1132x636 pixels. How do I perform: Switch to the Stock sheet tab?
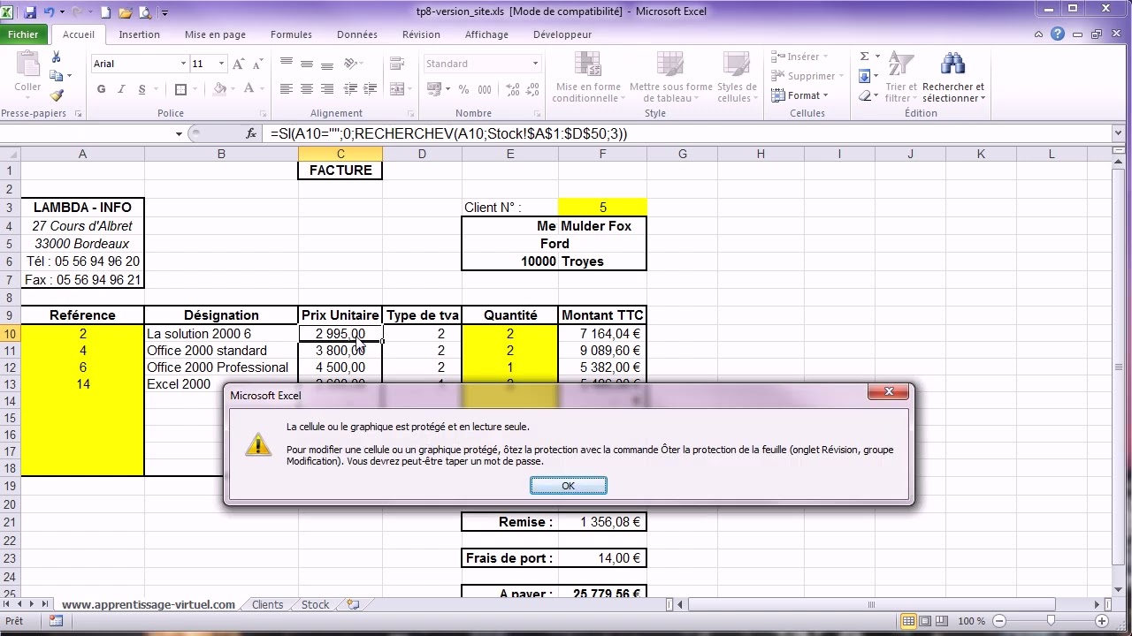tap(316, 605)
